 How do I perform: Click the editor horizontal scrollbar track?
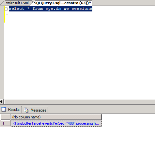(x=80, y=102)
